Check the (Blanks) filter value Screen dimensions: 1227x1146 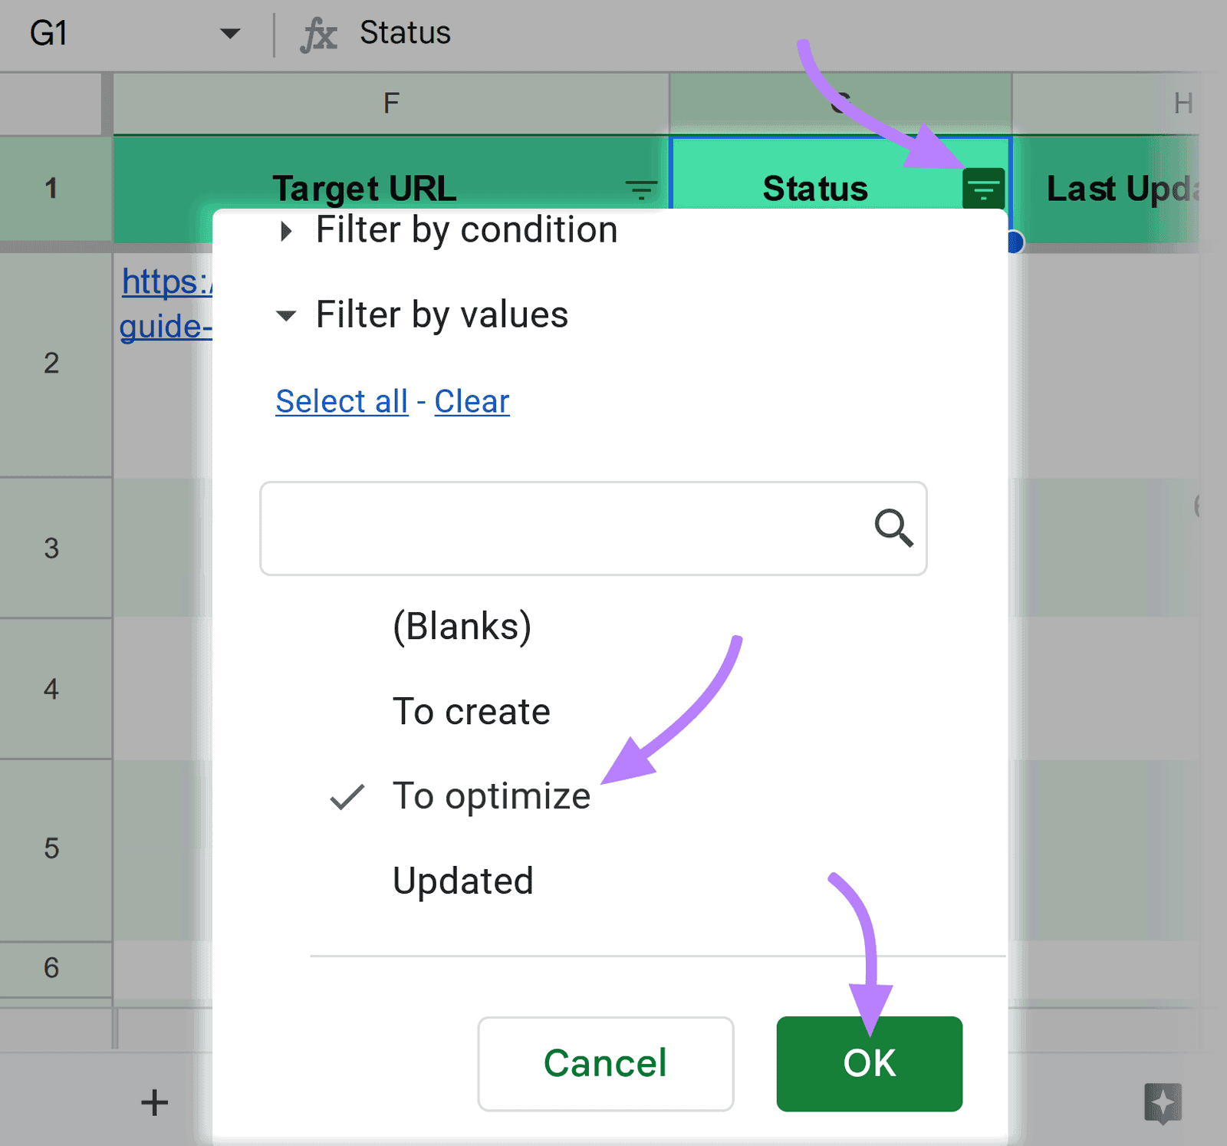pyautogui.click(x=462, y=626)
